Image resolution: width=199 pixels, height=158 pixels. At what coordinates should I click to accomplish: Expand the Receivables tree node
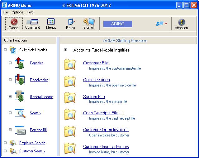click(10, 80)
